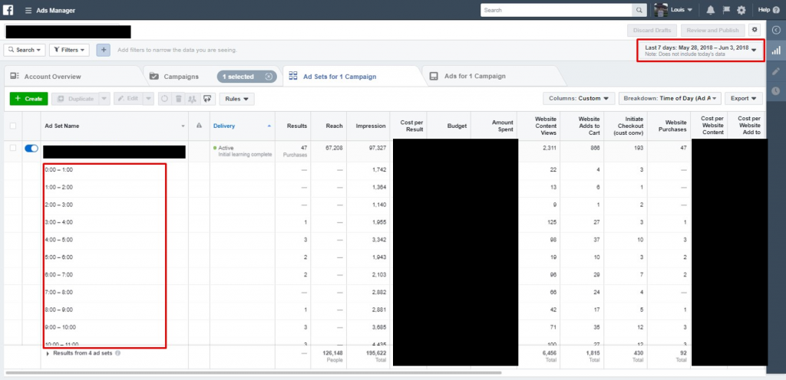
Task: Click the blue plus add filter button
Action: pos(104,50)
